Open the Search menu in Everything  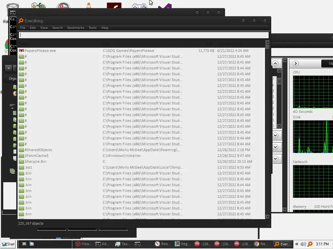[x=57, y=28]
